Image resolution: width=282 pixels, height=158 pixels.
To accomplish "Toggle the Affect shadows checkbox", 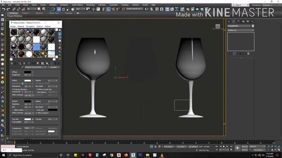I will coord(36,113).
